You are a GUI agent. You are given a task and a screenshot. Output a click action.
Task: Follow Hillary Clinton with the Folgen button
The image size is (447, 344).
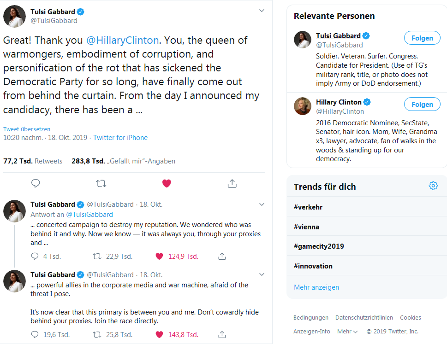pyautogui.click(x=422, y=105)
